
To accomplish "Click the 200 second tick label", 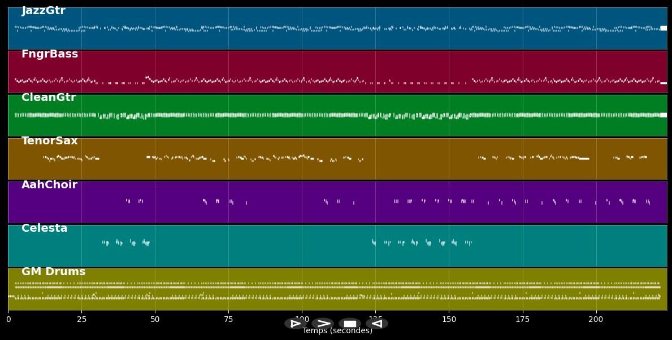I will [596, 319].
